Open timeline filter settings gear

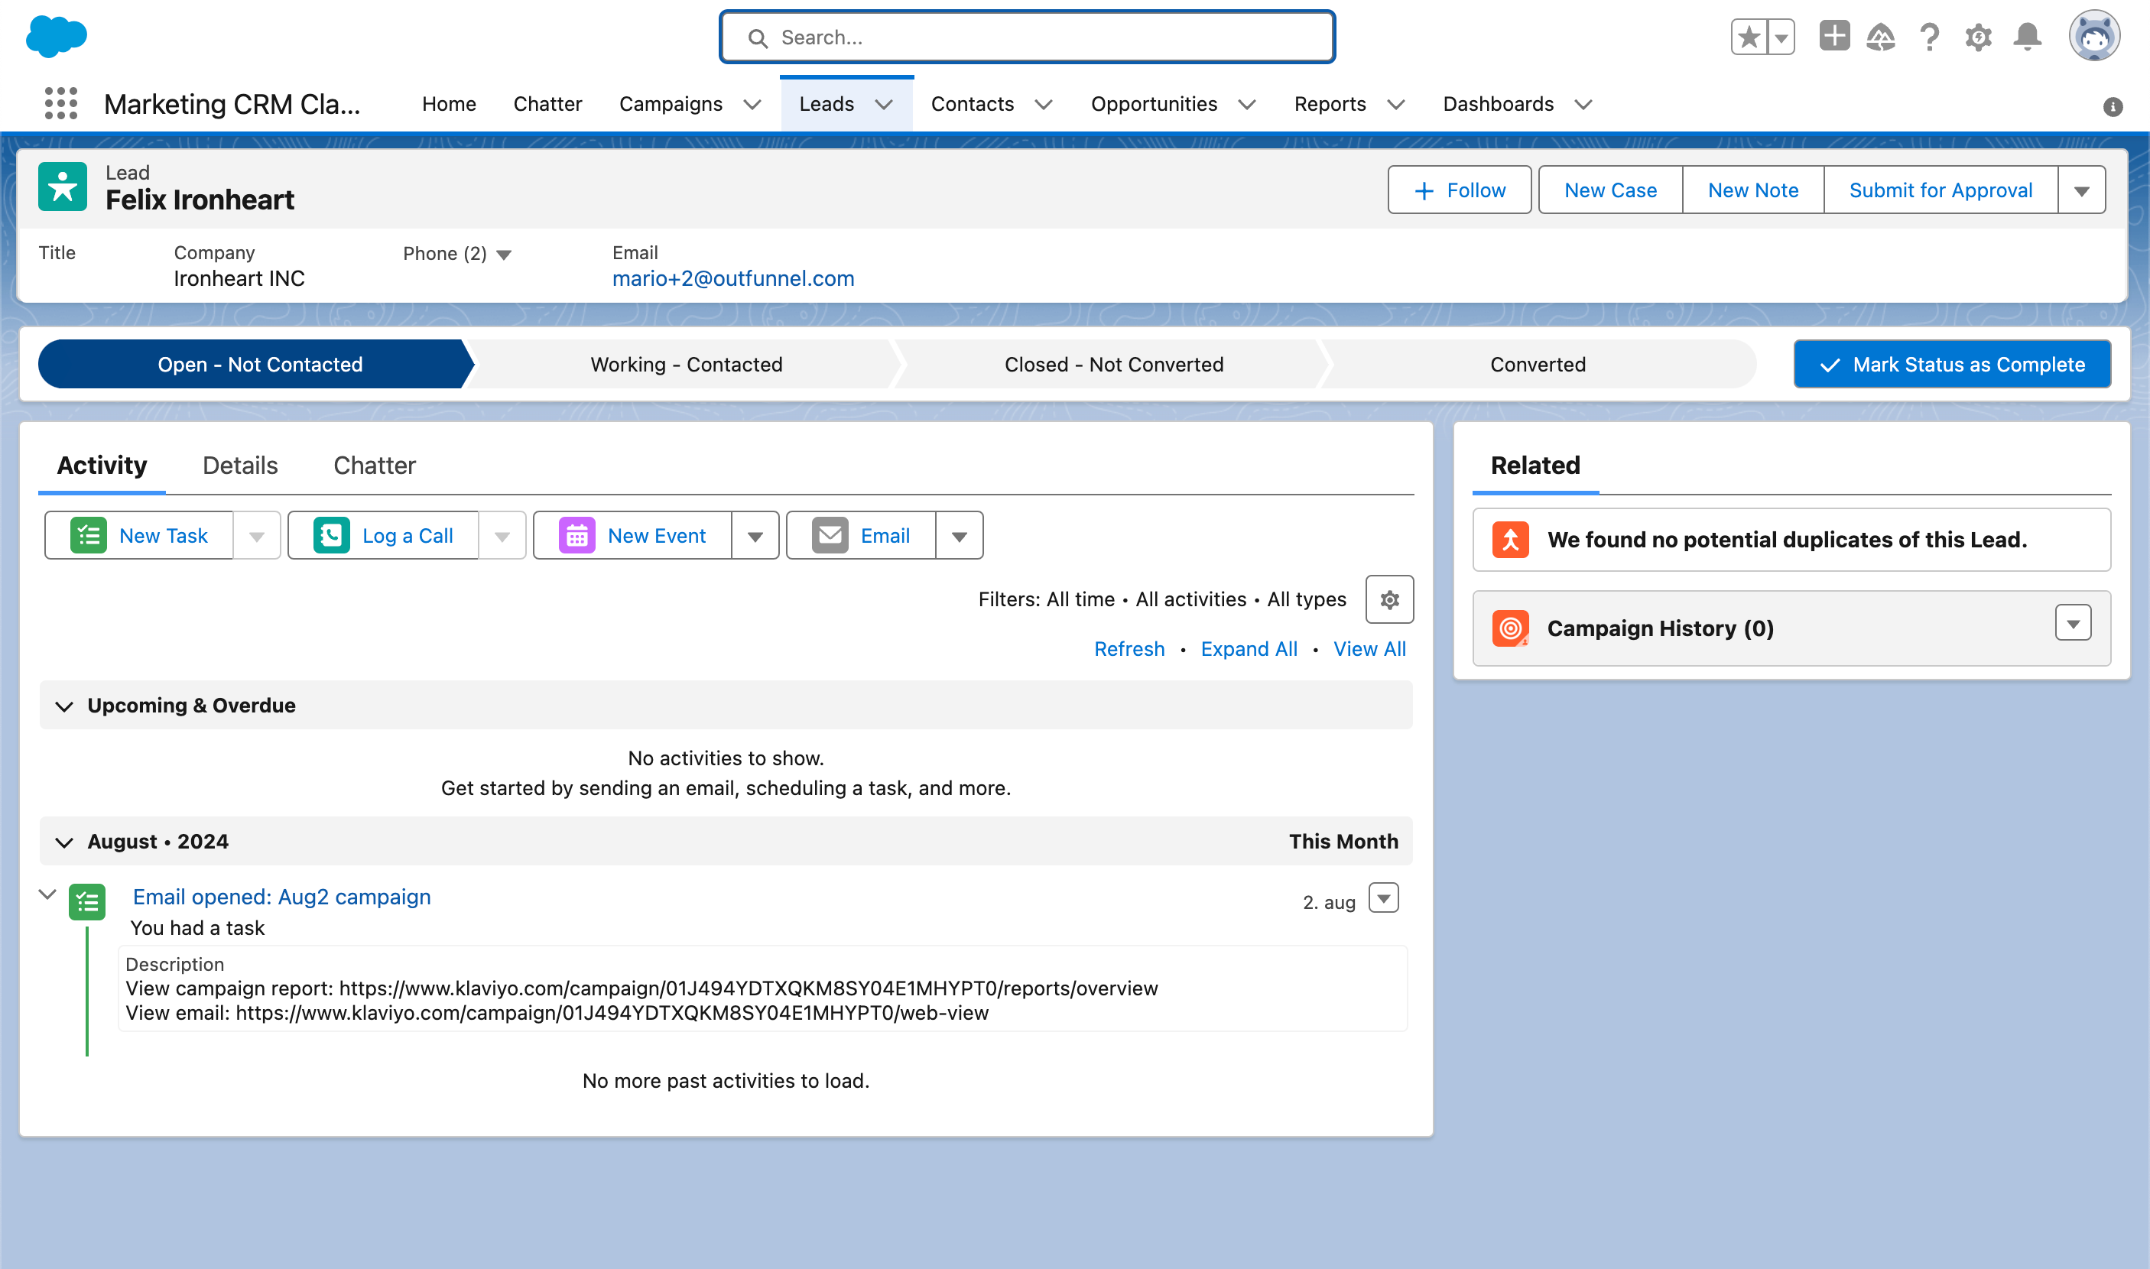click(1389, 599)
